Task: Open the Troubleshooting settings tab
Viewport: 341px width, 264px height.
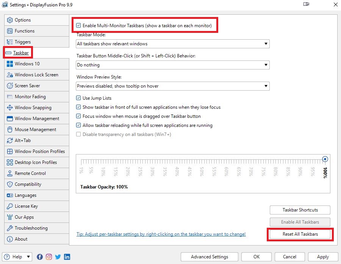Action: [31, 228]
